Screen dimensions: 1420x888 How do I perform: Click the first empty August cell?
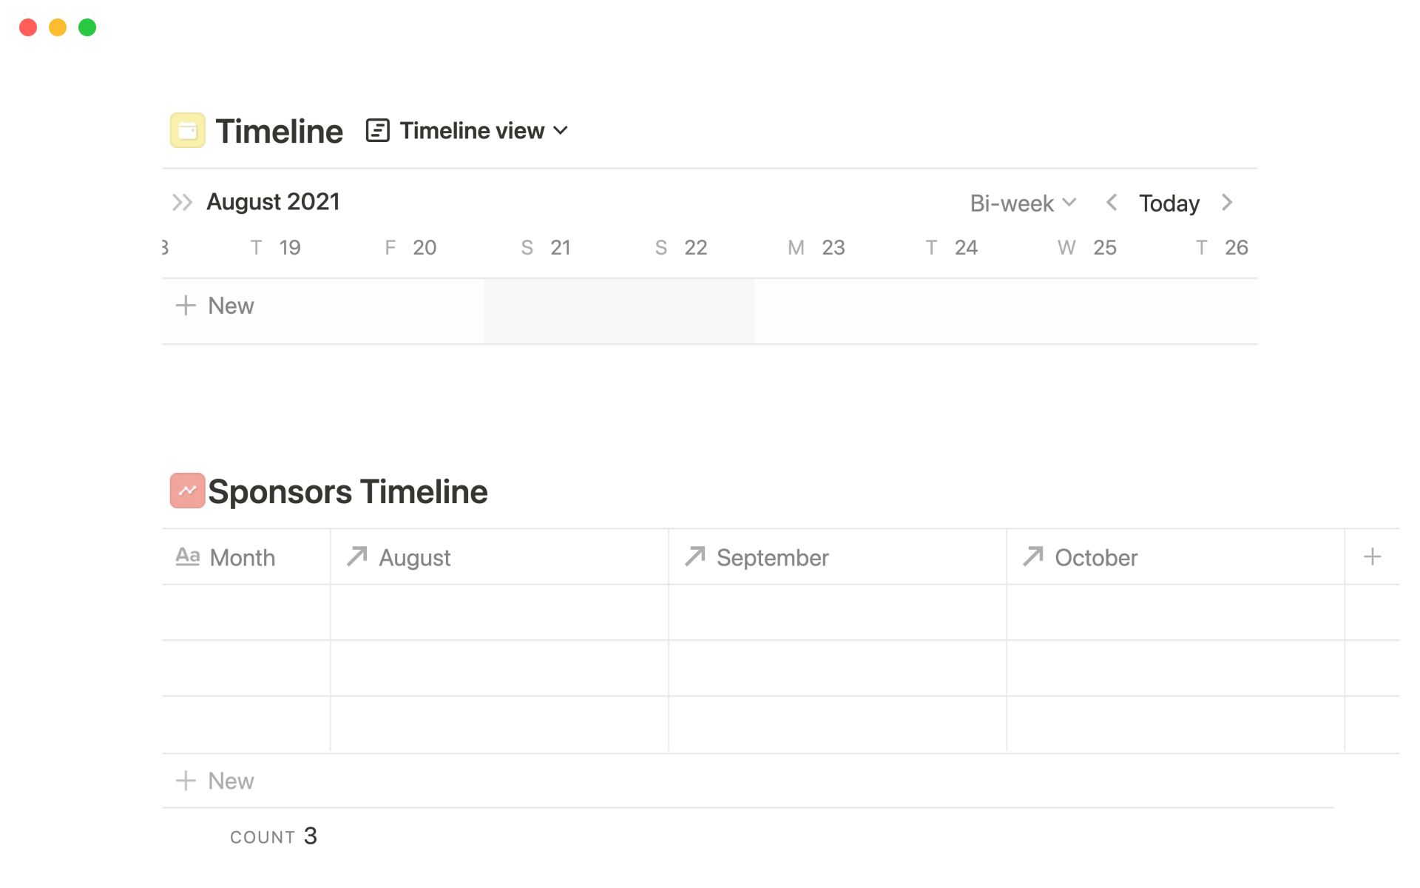[x=498, y=613]
